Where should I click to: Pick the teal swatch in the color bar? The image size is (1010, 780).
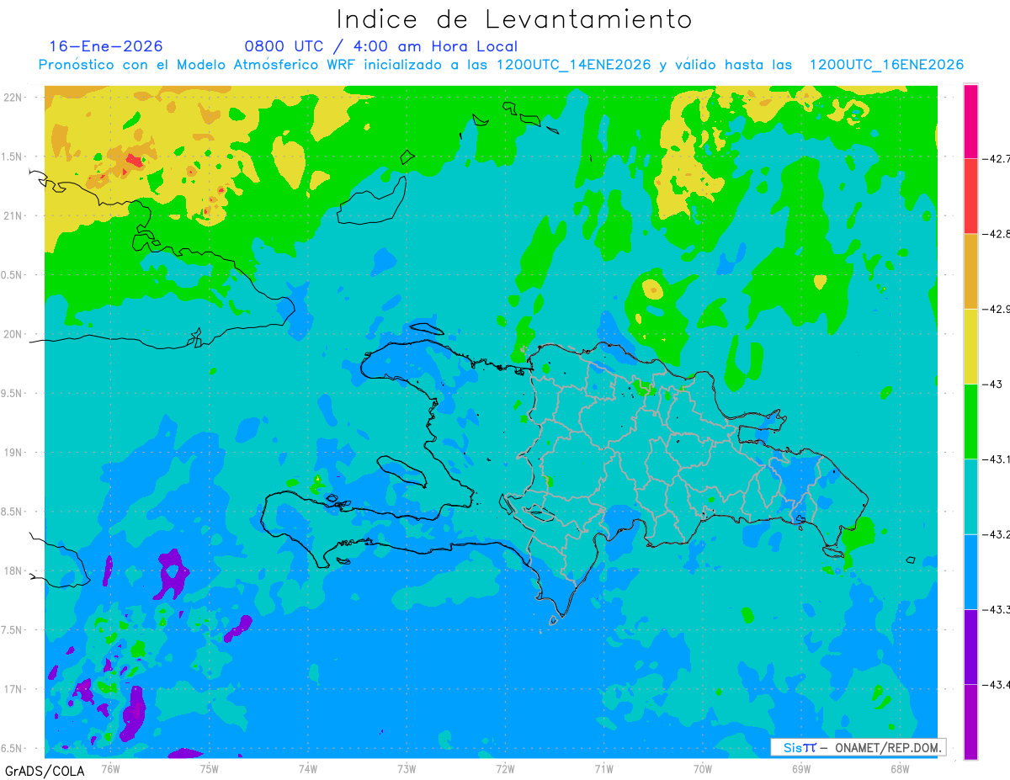click(x=970, y=496)
